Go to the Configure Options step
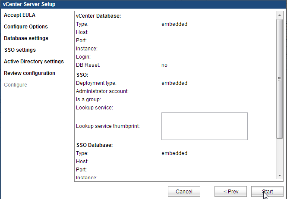The width and height of the screenshot is (287, 199). 26,27
